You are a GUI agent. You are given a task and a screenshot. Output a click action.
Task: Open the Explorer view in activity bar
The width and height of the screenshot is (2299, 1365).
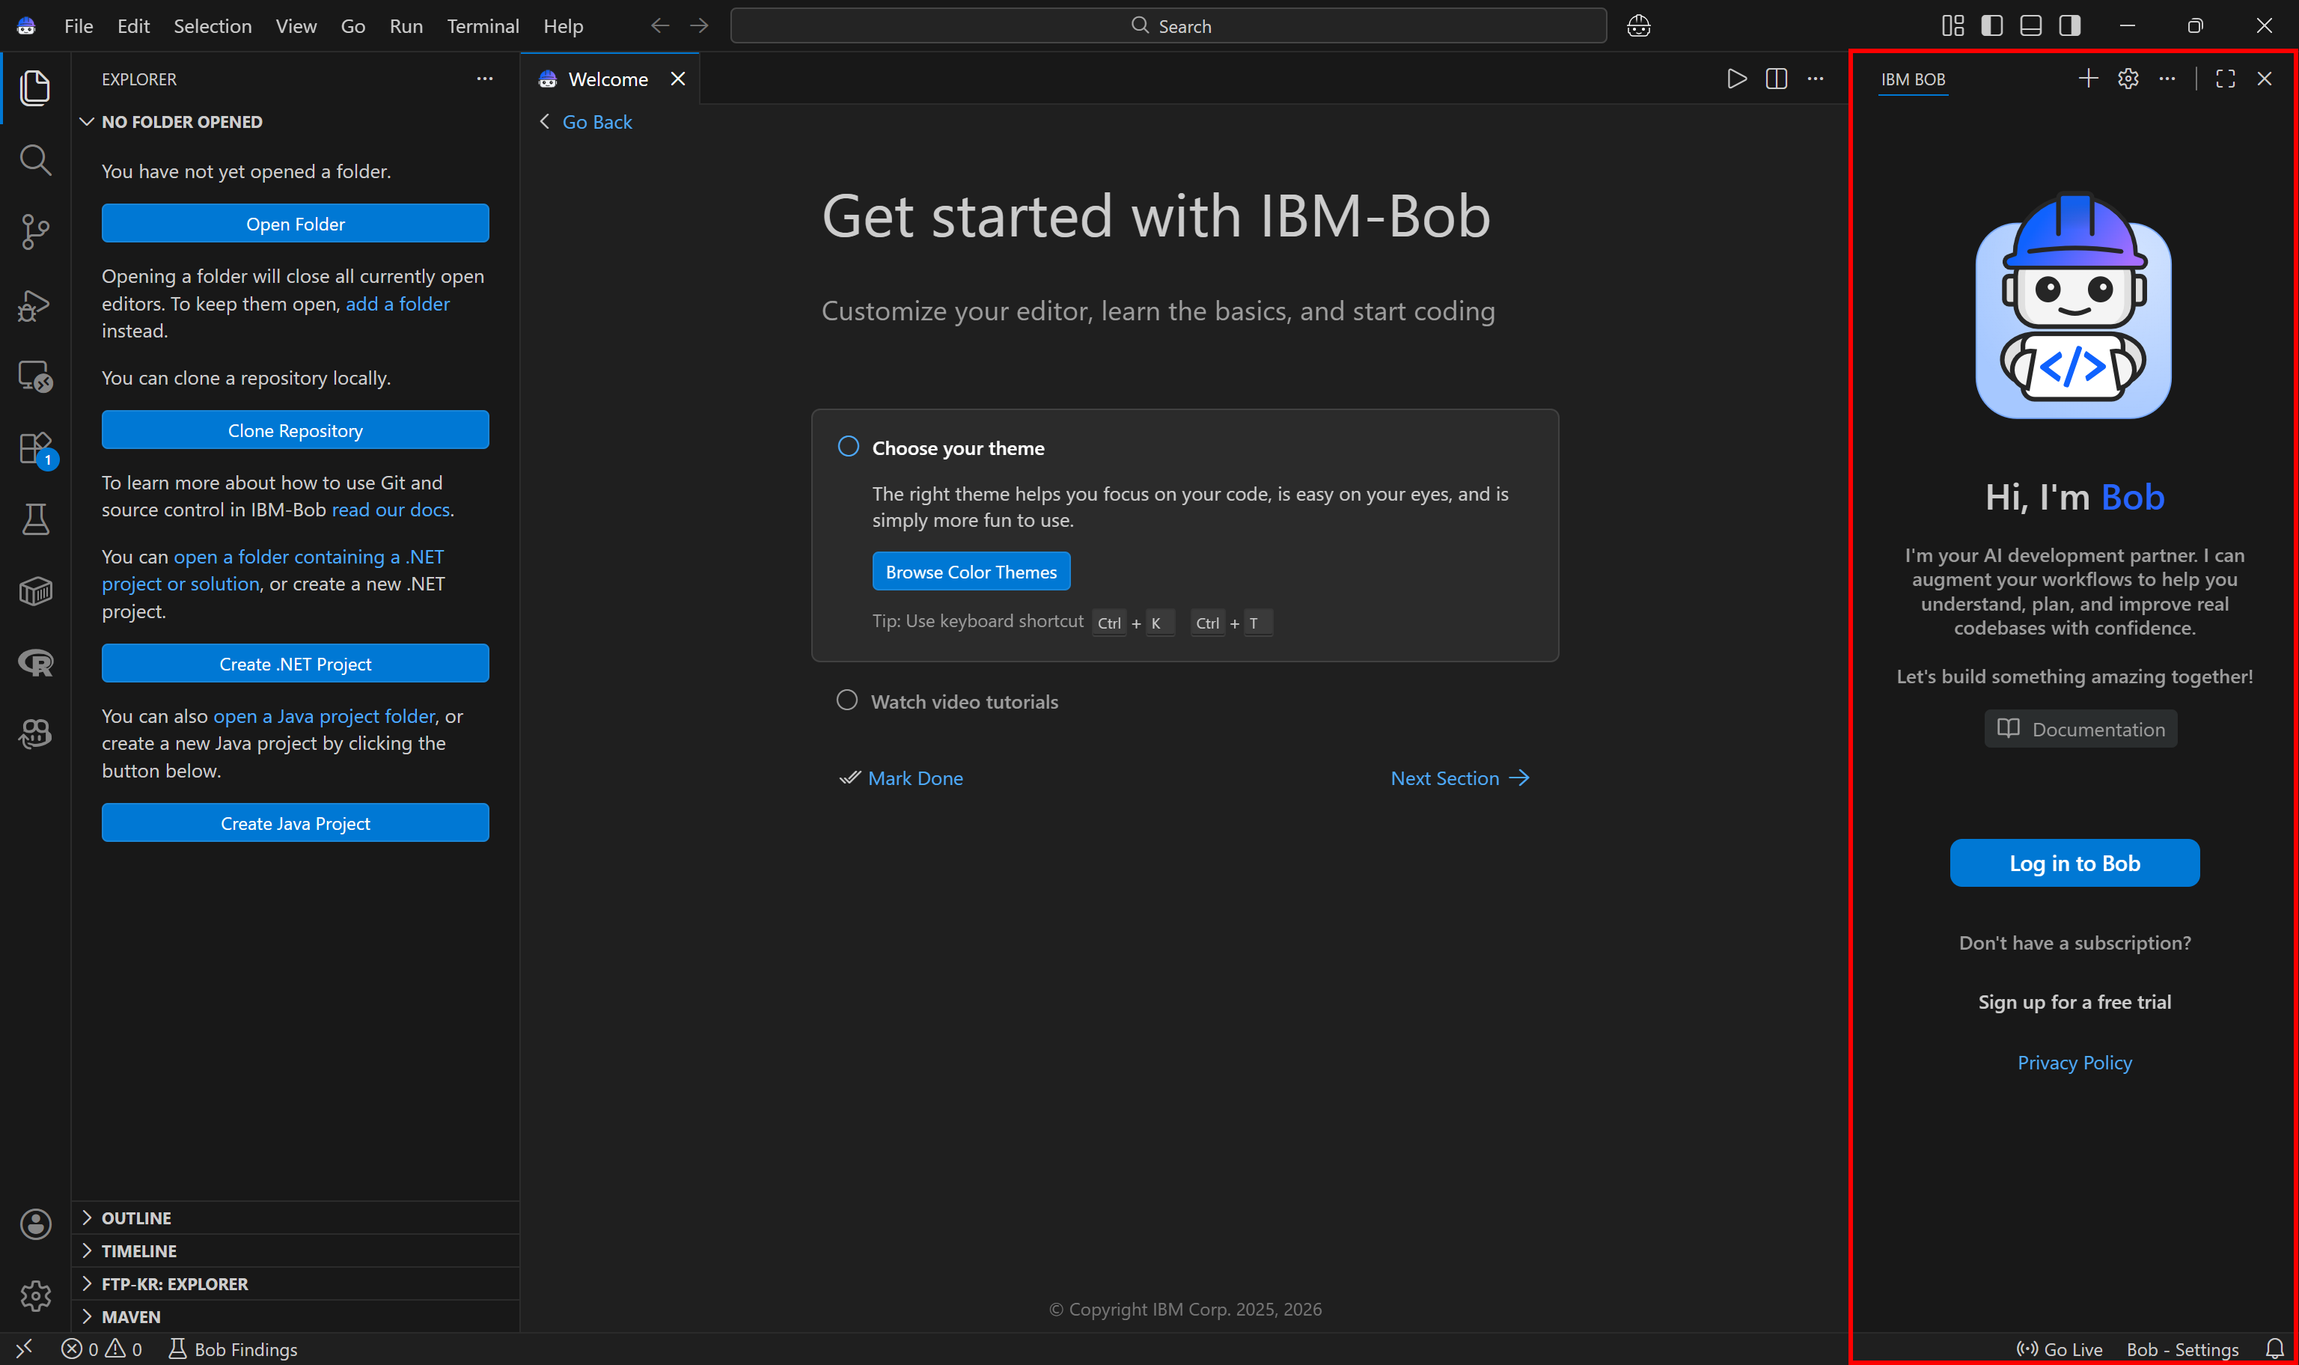pyautogui.click(x=35, y=88)
